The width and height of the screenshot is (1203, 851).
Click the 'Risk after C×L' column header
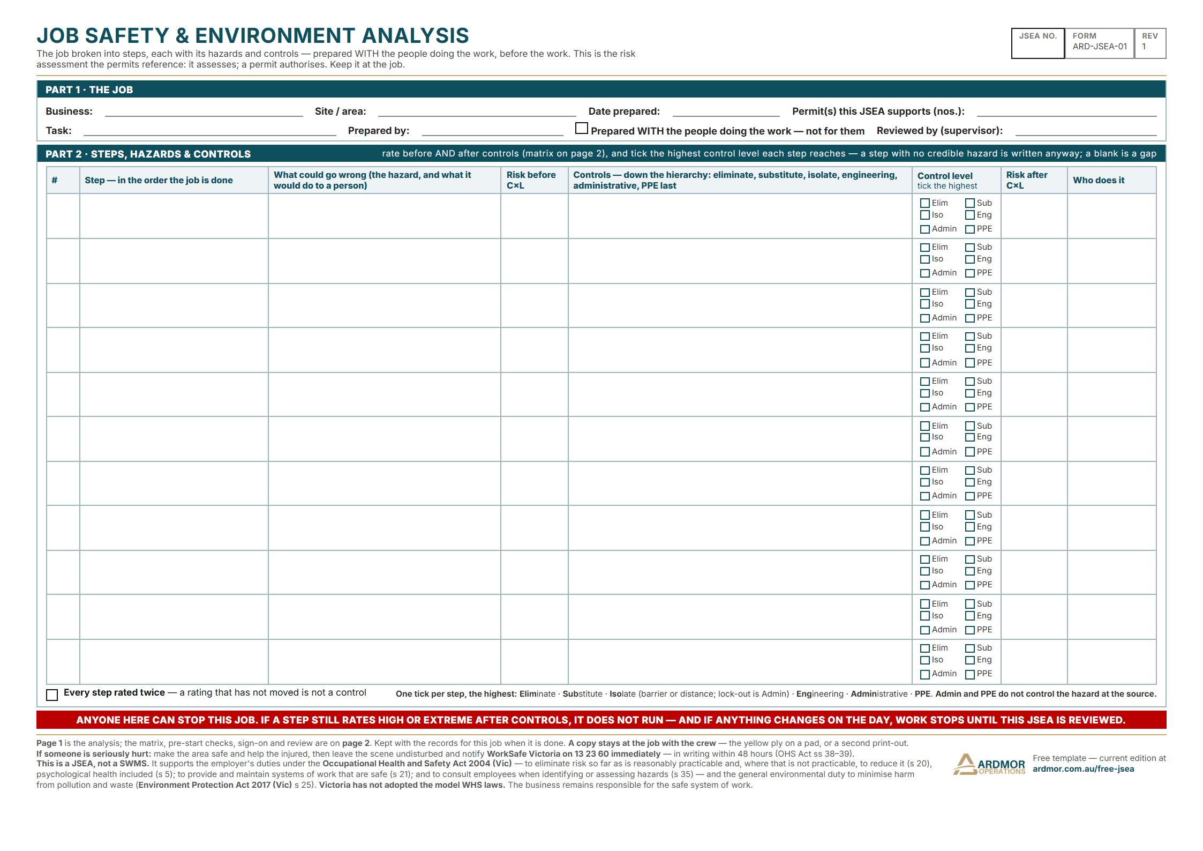[x=1034, y=180]
